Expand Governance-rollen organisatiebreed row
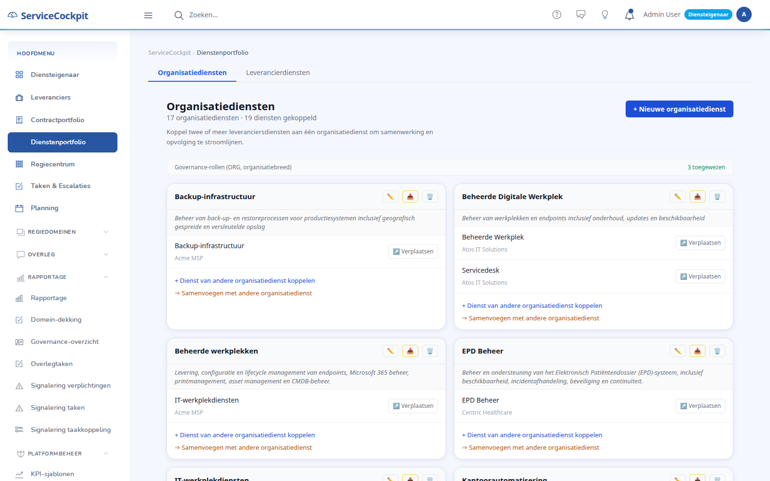This screenshot has height=481, width=770. [x=450, y=167]
